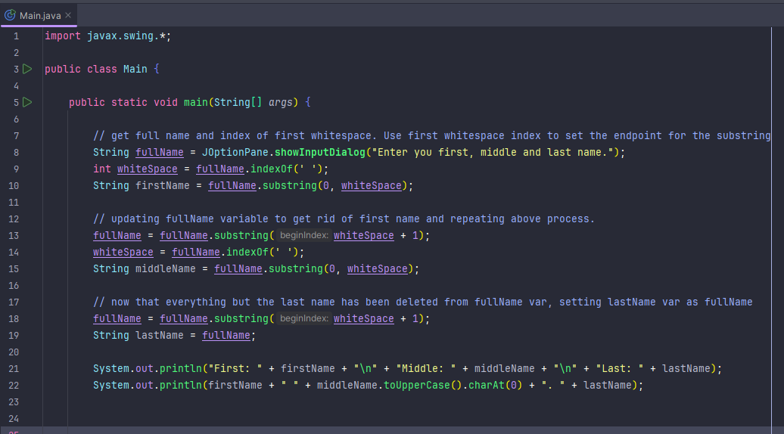784x434 pixels.
Task: Click the charAt call on line 22
Action: (487, 386)
